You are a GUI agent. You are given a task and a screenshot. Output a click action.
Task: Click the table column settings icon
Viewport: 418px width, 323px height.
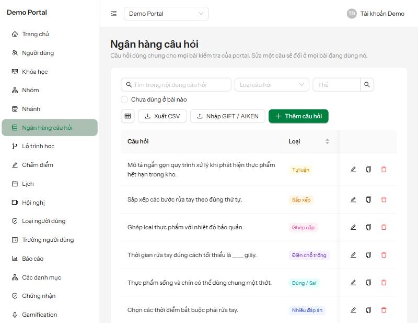click(127, 116)
